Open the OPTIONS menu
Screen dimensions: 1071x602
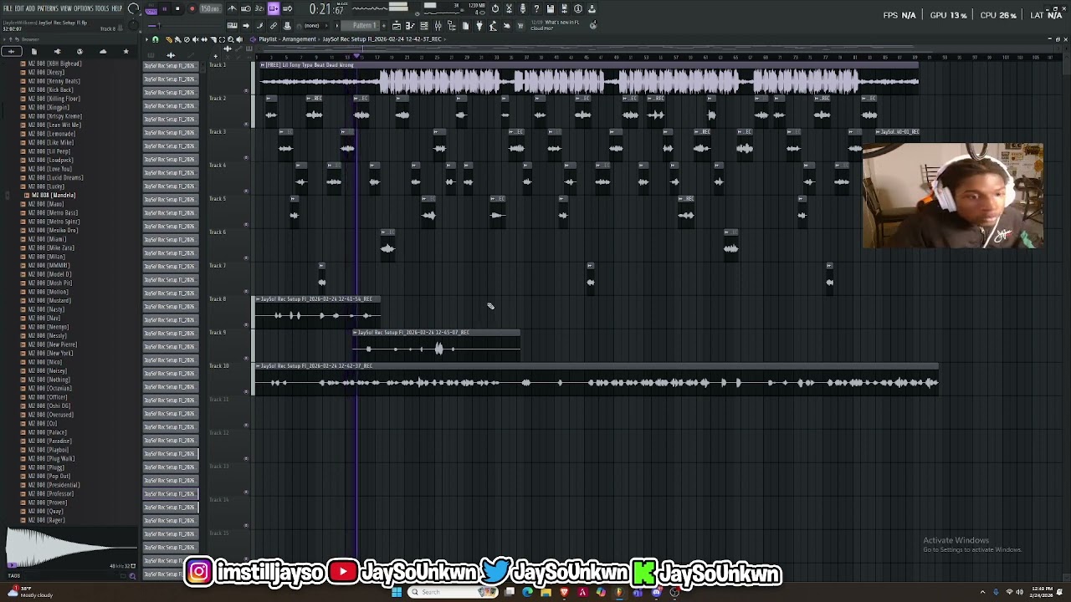click(84, 8)
